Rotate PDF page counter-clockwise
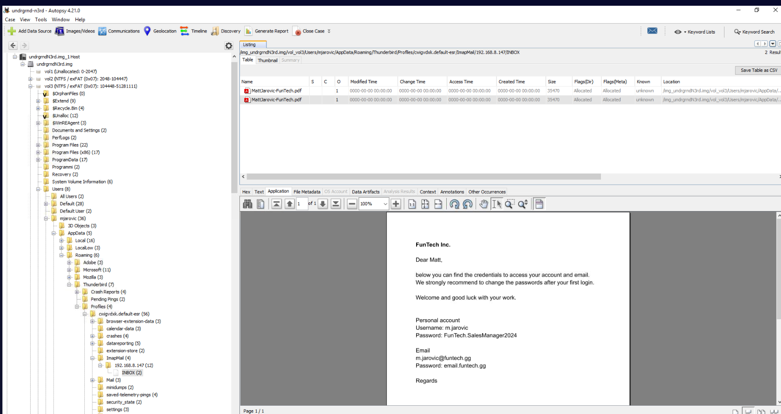The image size is (781, 414). point(468,204)
